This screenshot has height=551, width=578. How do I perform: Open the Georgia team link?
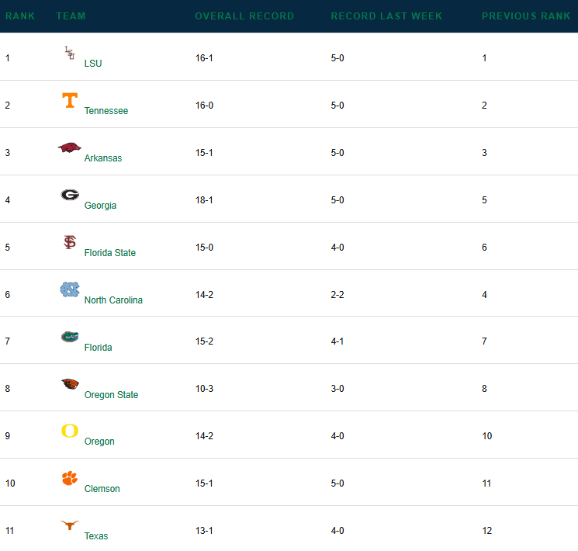[100, 206]
